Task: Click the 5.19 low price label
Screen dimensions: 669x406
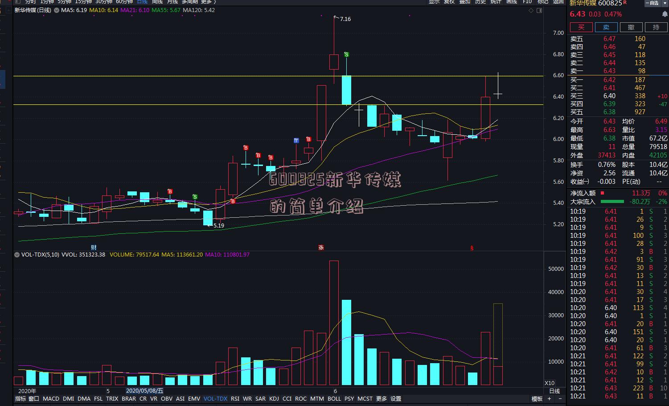Action: (x=219, y=226)
